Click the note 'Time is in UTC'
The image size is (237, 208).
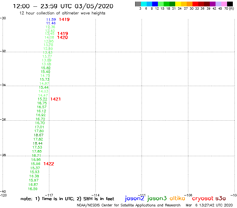(x=58, y=199)
